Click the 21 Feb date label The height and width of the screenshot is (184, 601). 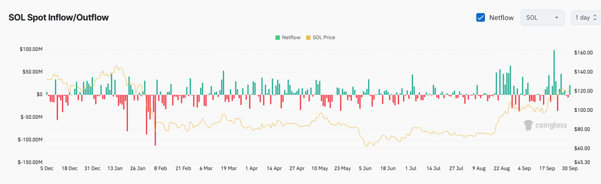coord(183,168)
